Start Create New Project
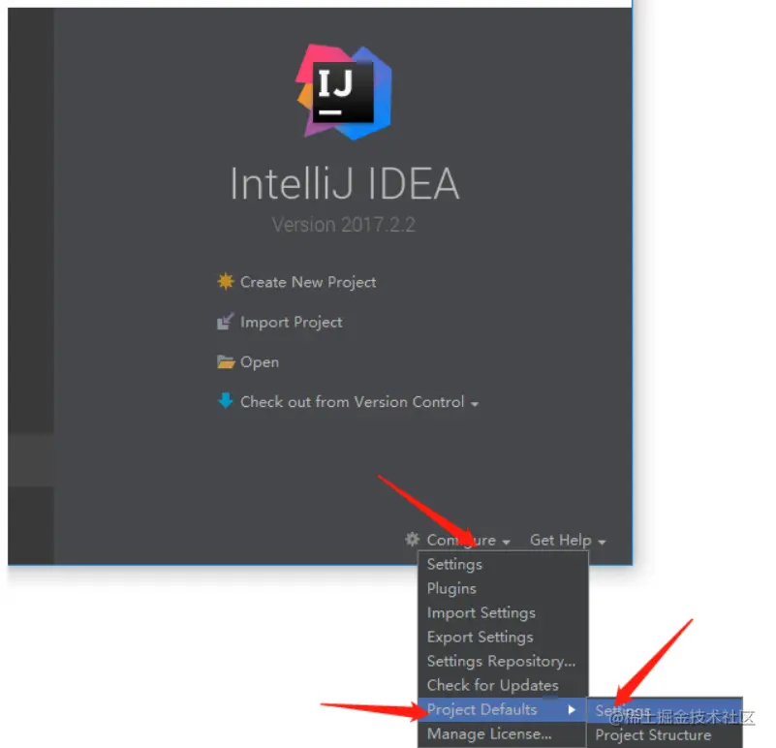 coord(308,282)
